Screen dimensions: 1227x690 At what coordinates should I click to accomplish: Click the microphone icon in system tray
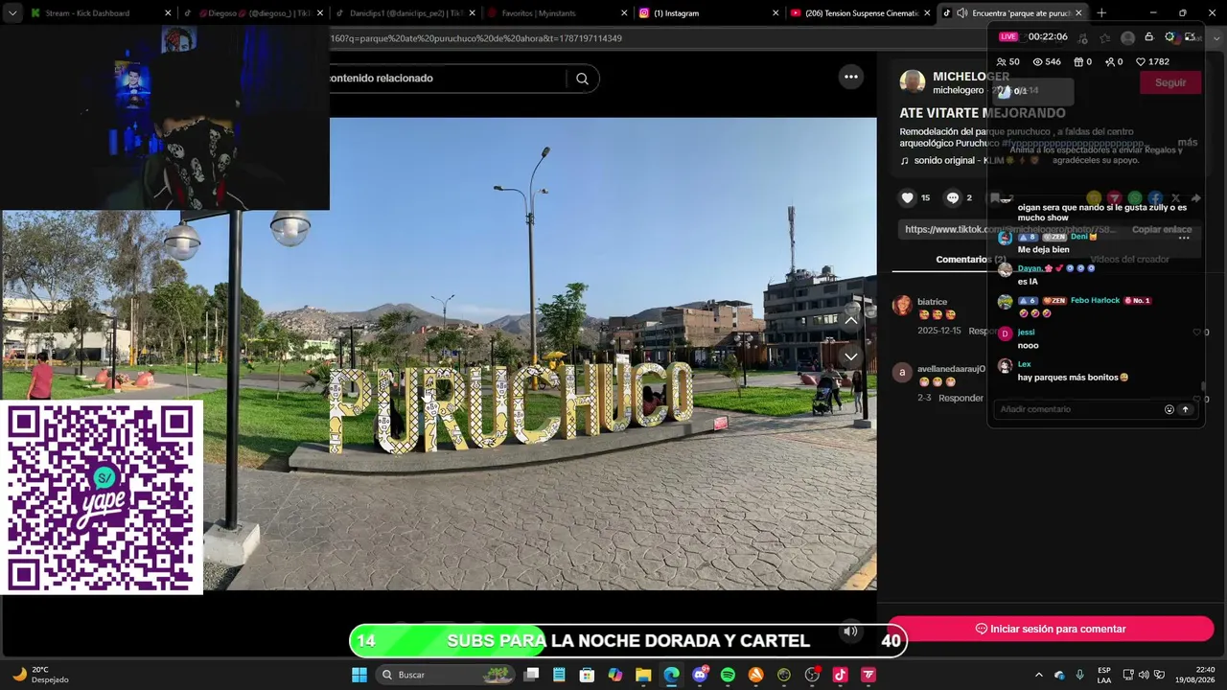[1080, 675]
